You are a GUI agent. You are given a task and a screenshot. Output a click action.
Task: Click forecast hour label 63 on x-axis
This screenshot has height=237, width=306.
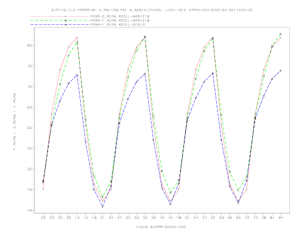[x=221, y=218]
